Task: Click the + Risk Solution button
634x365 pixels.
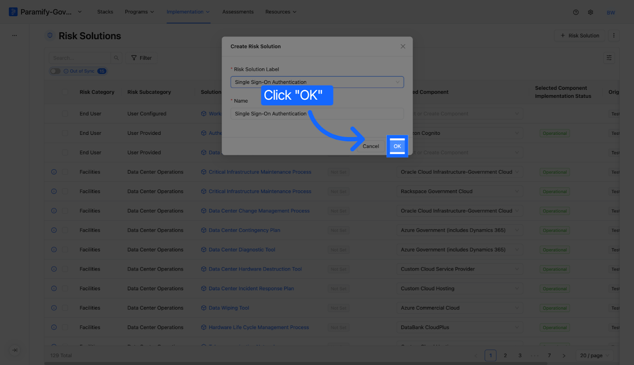Action: point(579,36)
